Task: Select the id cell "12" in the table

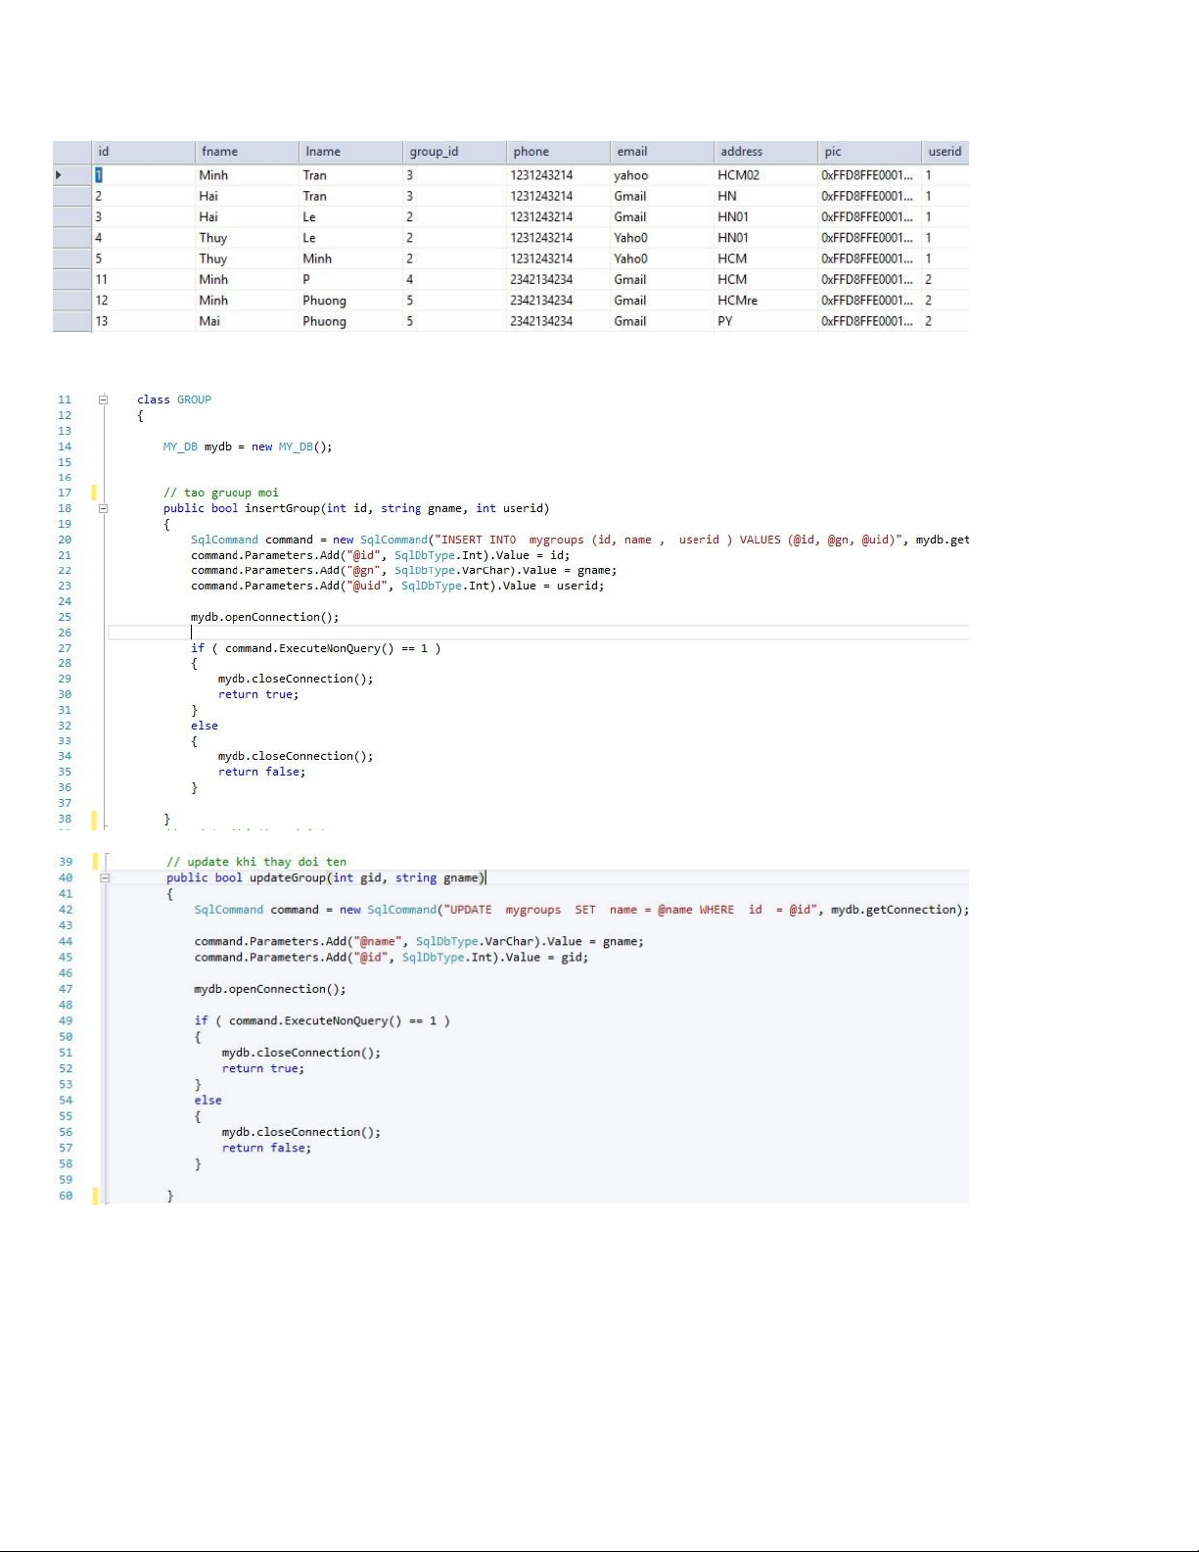Action: [x=143, y=301]
